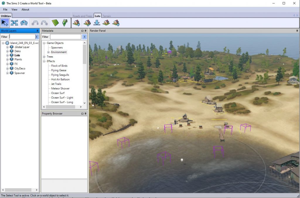Click the house icon with the pencil

click(x=87, y=23)
